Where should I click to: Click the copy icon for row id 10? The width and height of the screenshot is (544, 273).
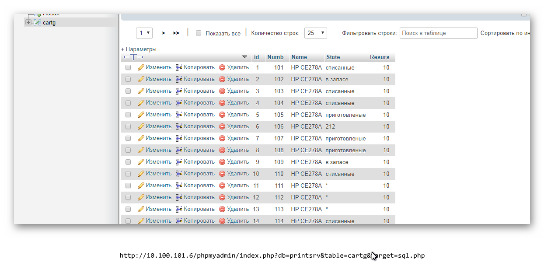tap(179, 174)
